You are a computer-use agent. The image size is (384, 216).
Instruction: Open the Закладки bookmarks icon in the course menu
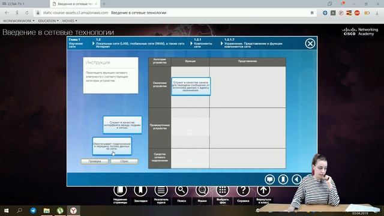coord(140,190)
